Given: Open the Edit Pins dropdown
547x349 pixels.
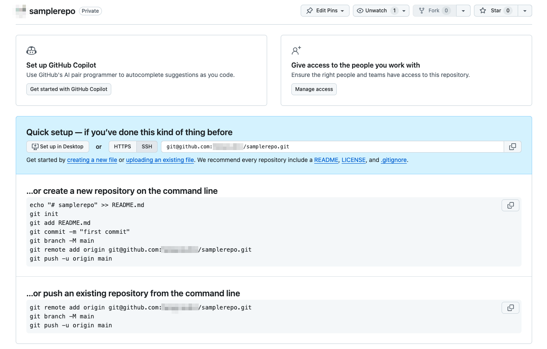Looking at the screenshot, I should 325,11.
